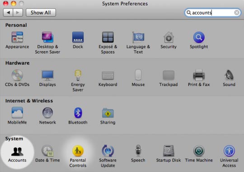This screenshot has height=172, width=244.
Task: Close the System Preferences window
Action: (x=5, y=3)
